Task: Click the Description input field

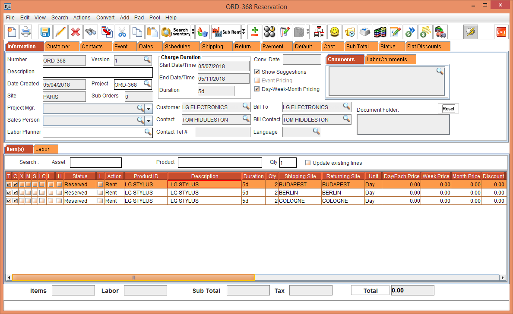Action: coord(98,72)
